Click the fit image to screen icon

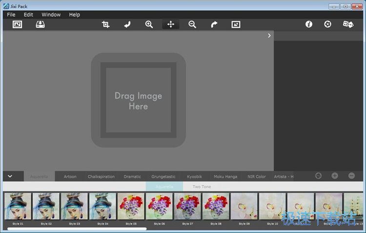(x=236, y=24)
